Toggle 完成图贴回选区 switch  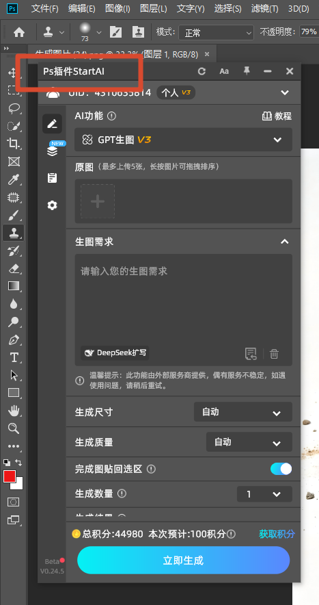tap(281, 469)
